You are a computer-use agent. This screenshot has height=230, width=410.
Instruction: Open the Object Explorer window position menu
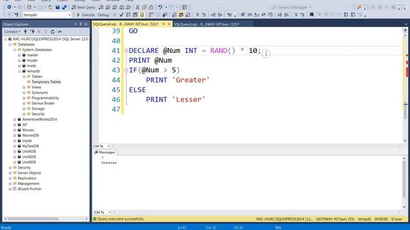(x=76, y=24)
